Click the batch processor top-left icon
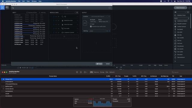The image size is (192, 108). pos(13,8)
